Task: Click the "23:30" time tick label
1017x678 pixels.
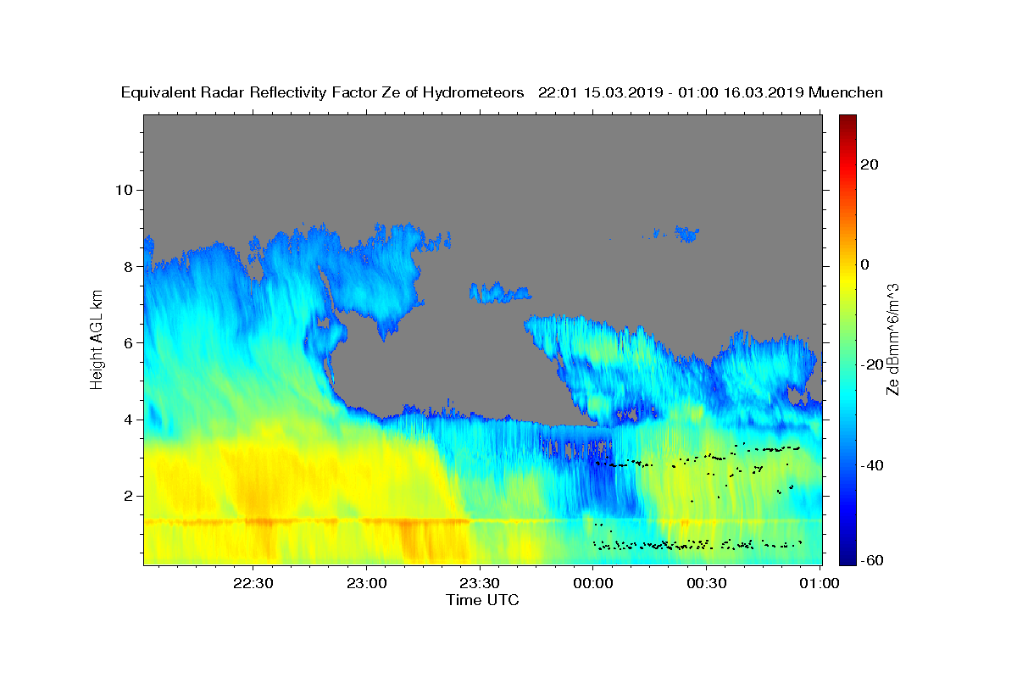Action: (480, 584)
